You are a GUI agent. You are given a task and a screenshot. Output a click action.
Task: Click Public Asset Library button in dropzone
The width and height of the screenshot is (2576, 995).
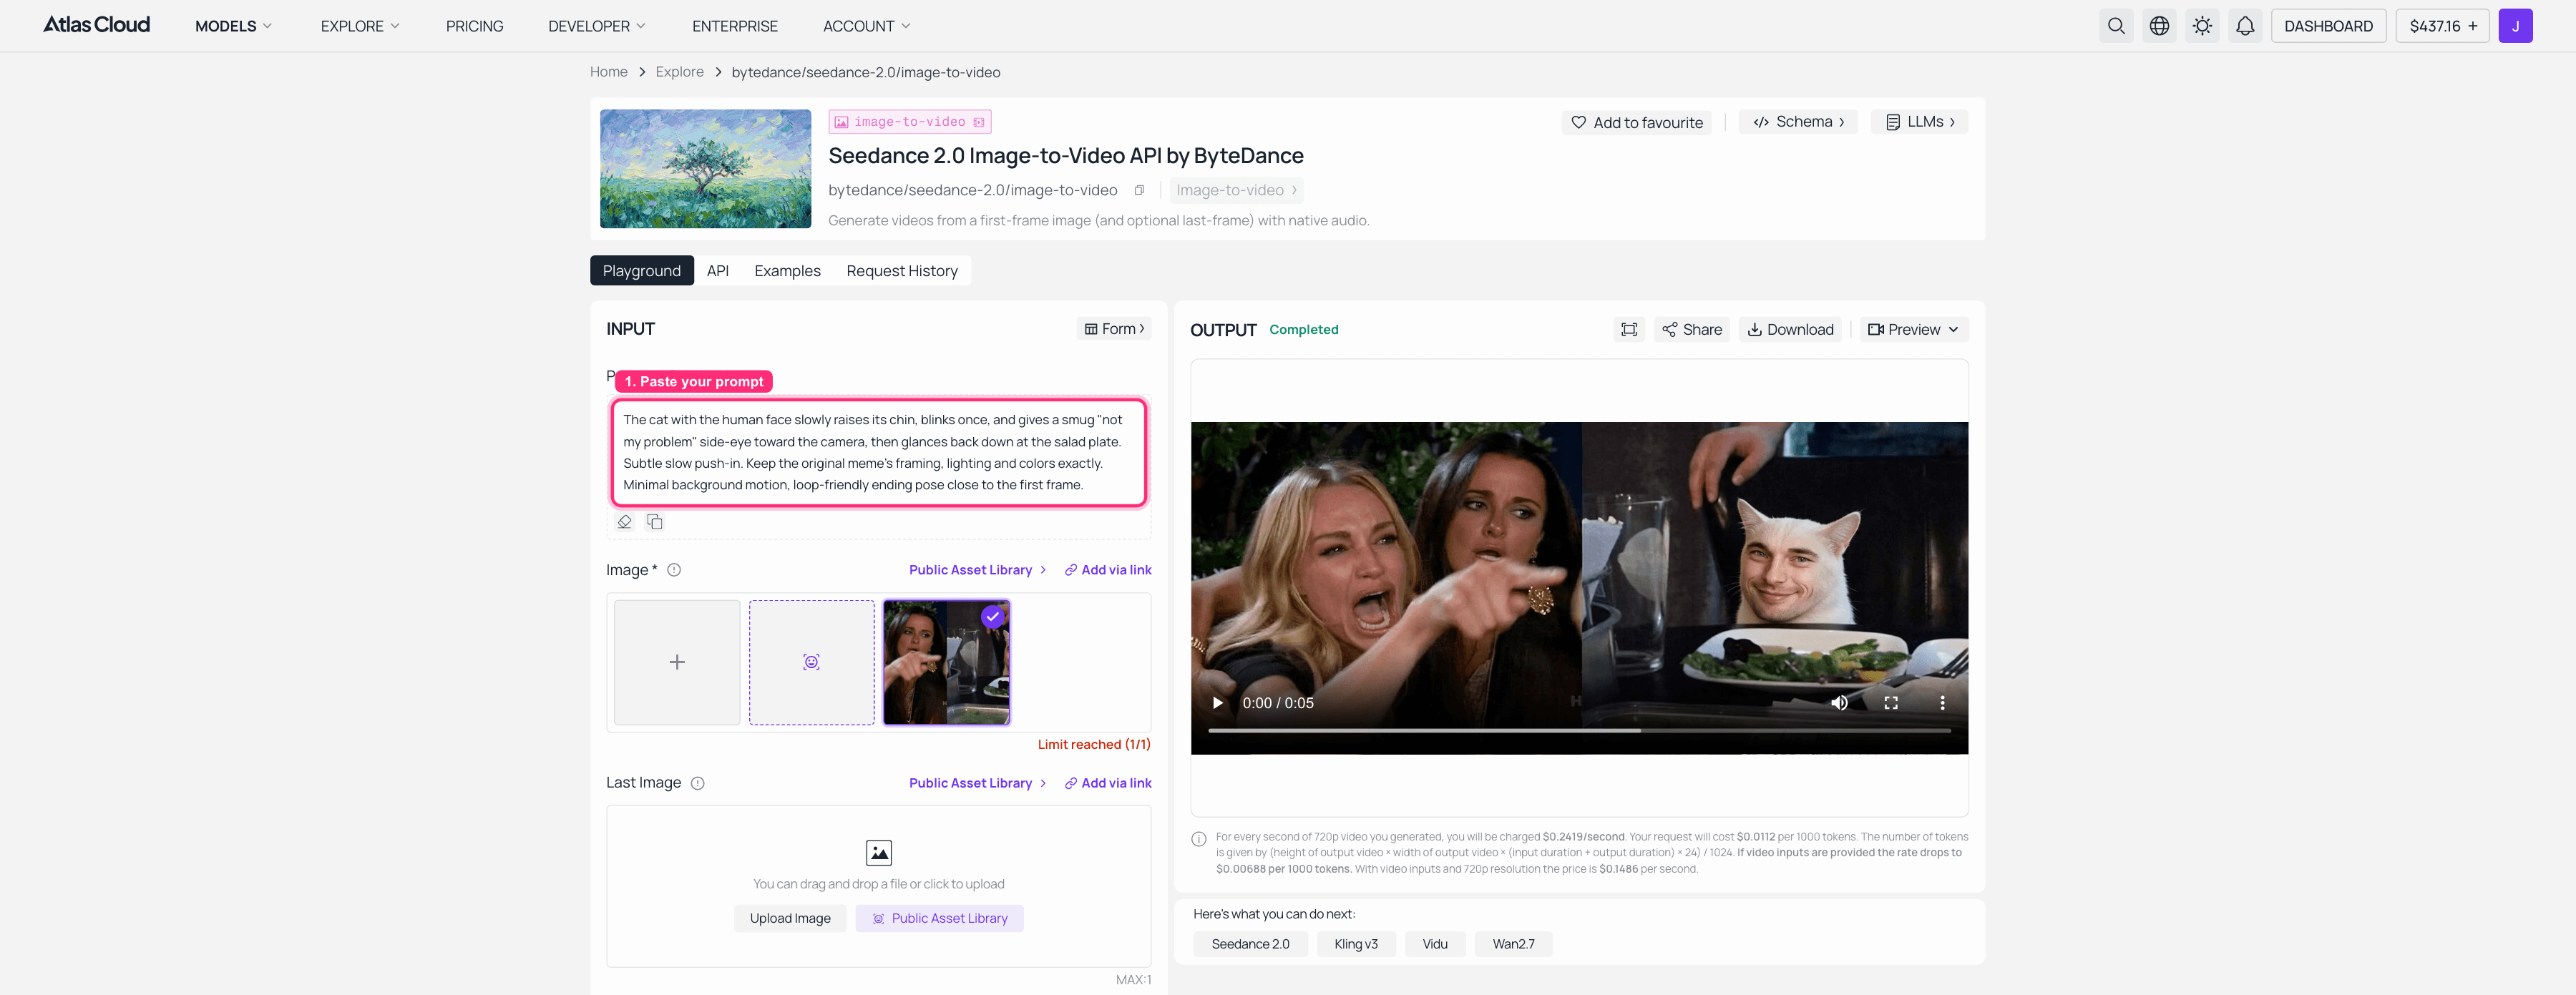(939, 918)
